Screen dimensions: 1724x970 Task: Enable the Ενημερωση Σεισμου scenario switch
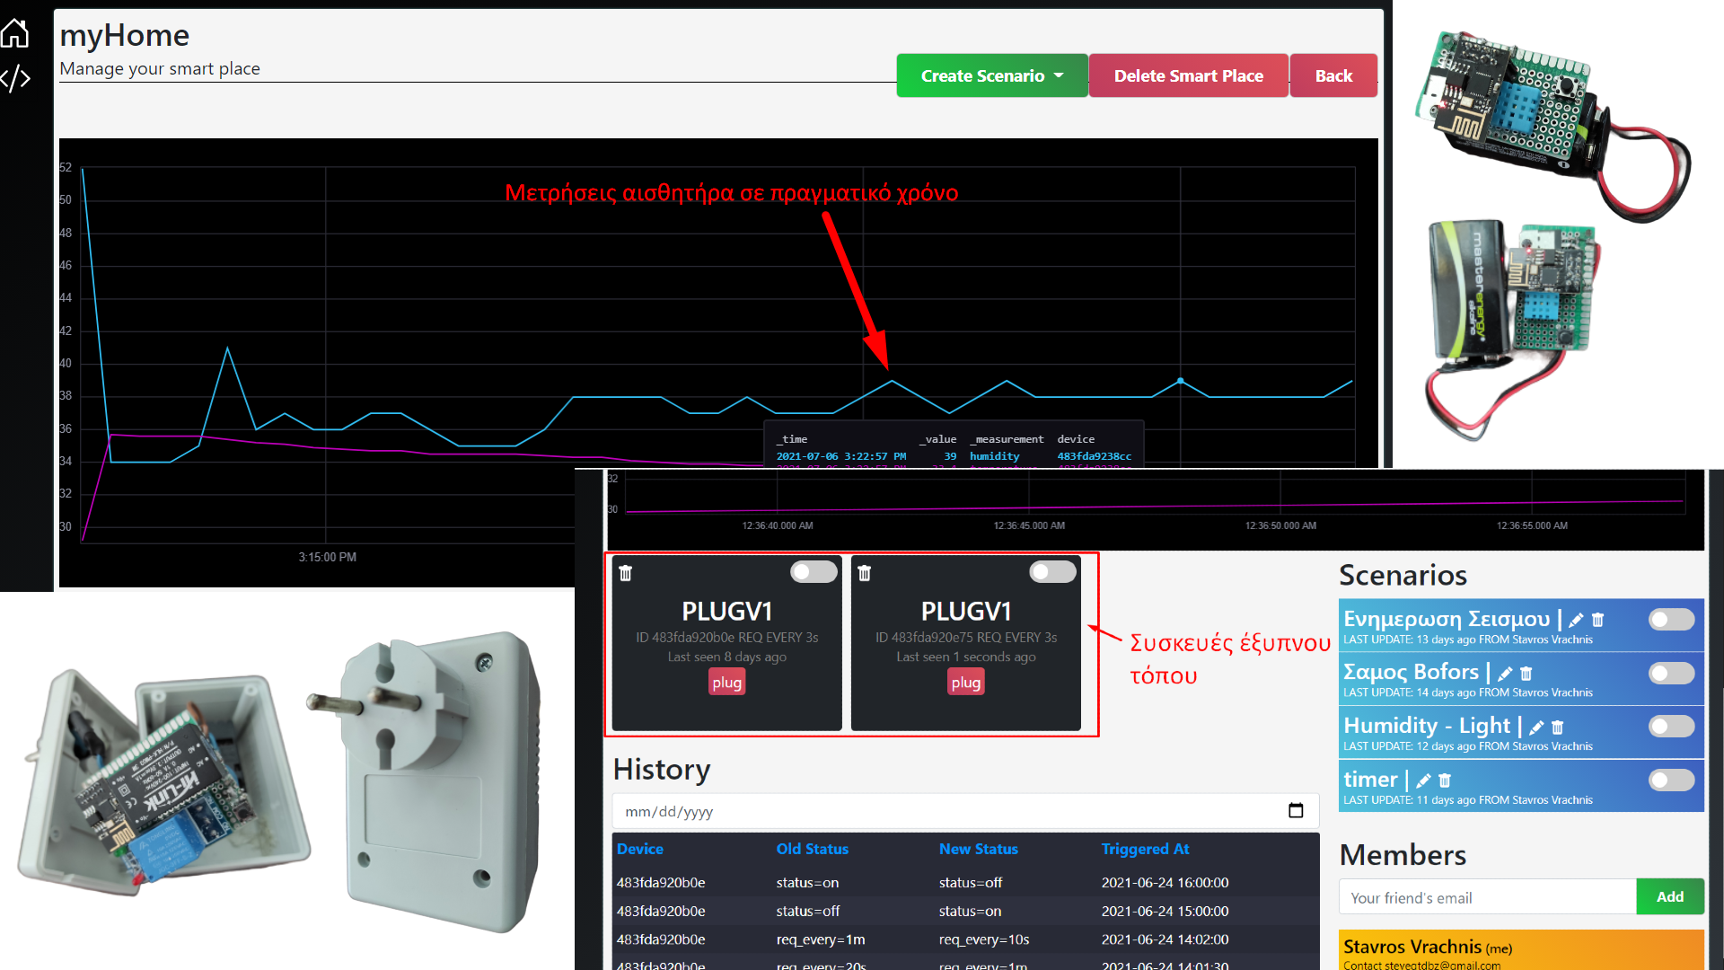pyautogui.click(x=1671, y=620)
